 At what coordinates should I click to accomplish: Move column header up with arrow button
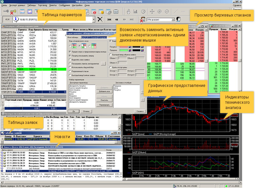tap(142, 92)
